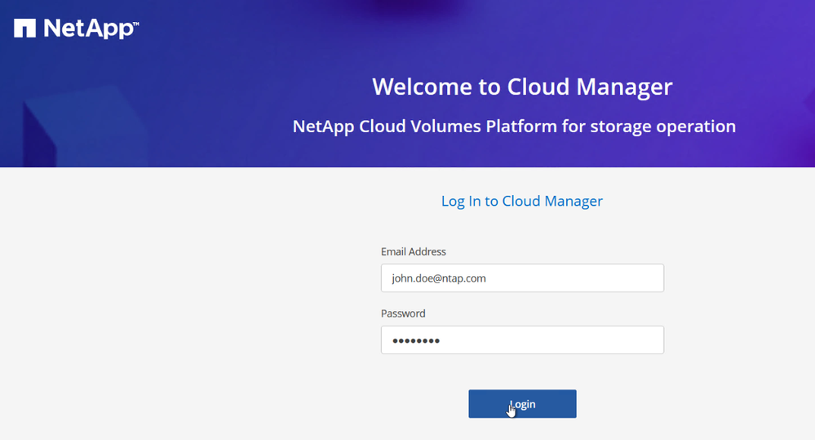Click the NetApp Cloud Volumes Platform subtitle
The image size is (815, 440).
pyautogui.click(x=514, y=127)
